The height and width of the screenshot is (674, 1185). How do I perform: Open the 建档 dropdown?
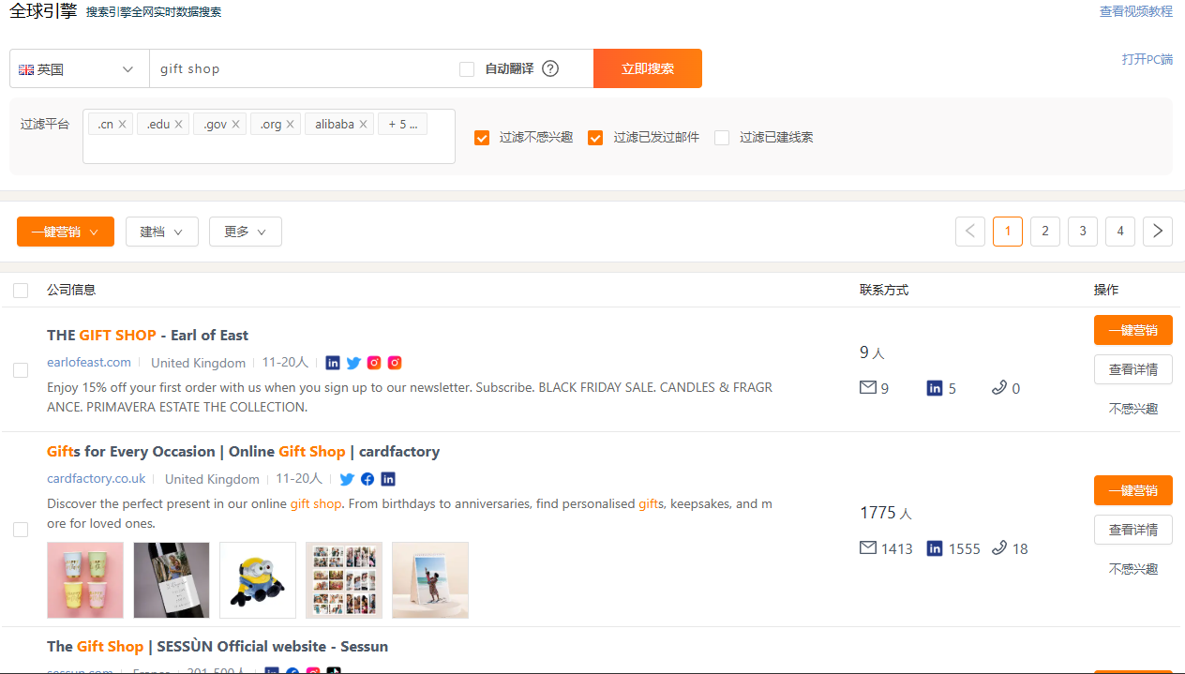click(162, 232)
